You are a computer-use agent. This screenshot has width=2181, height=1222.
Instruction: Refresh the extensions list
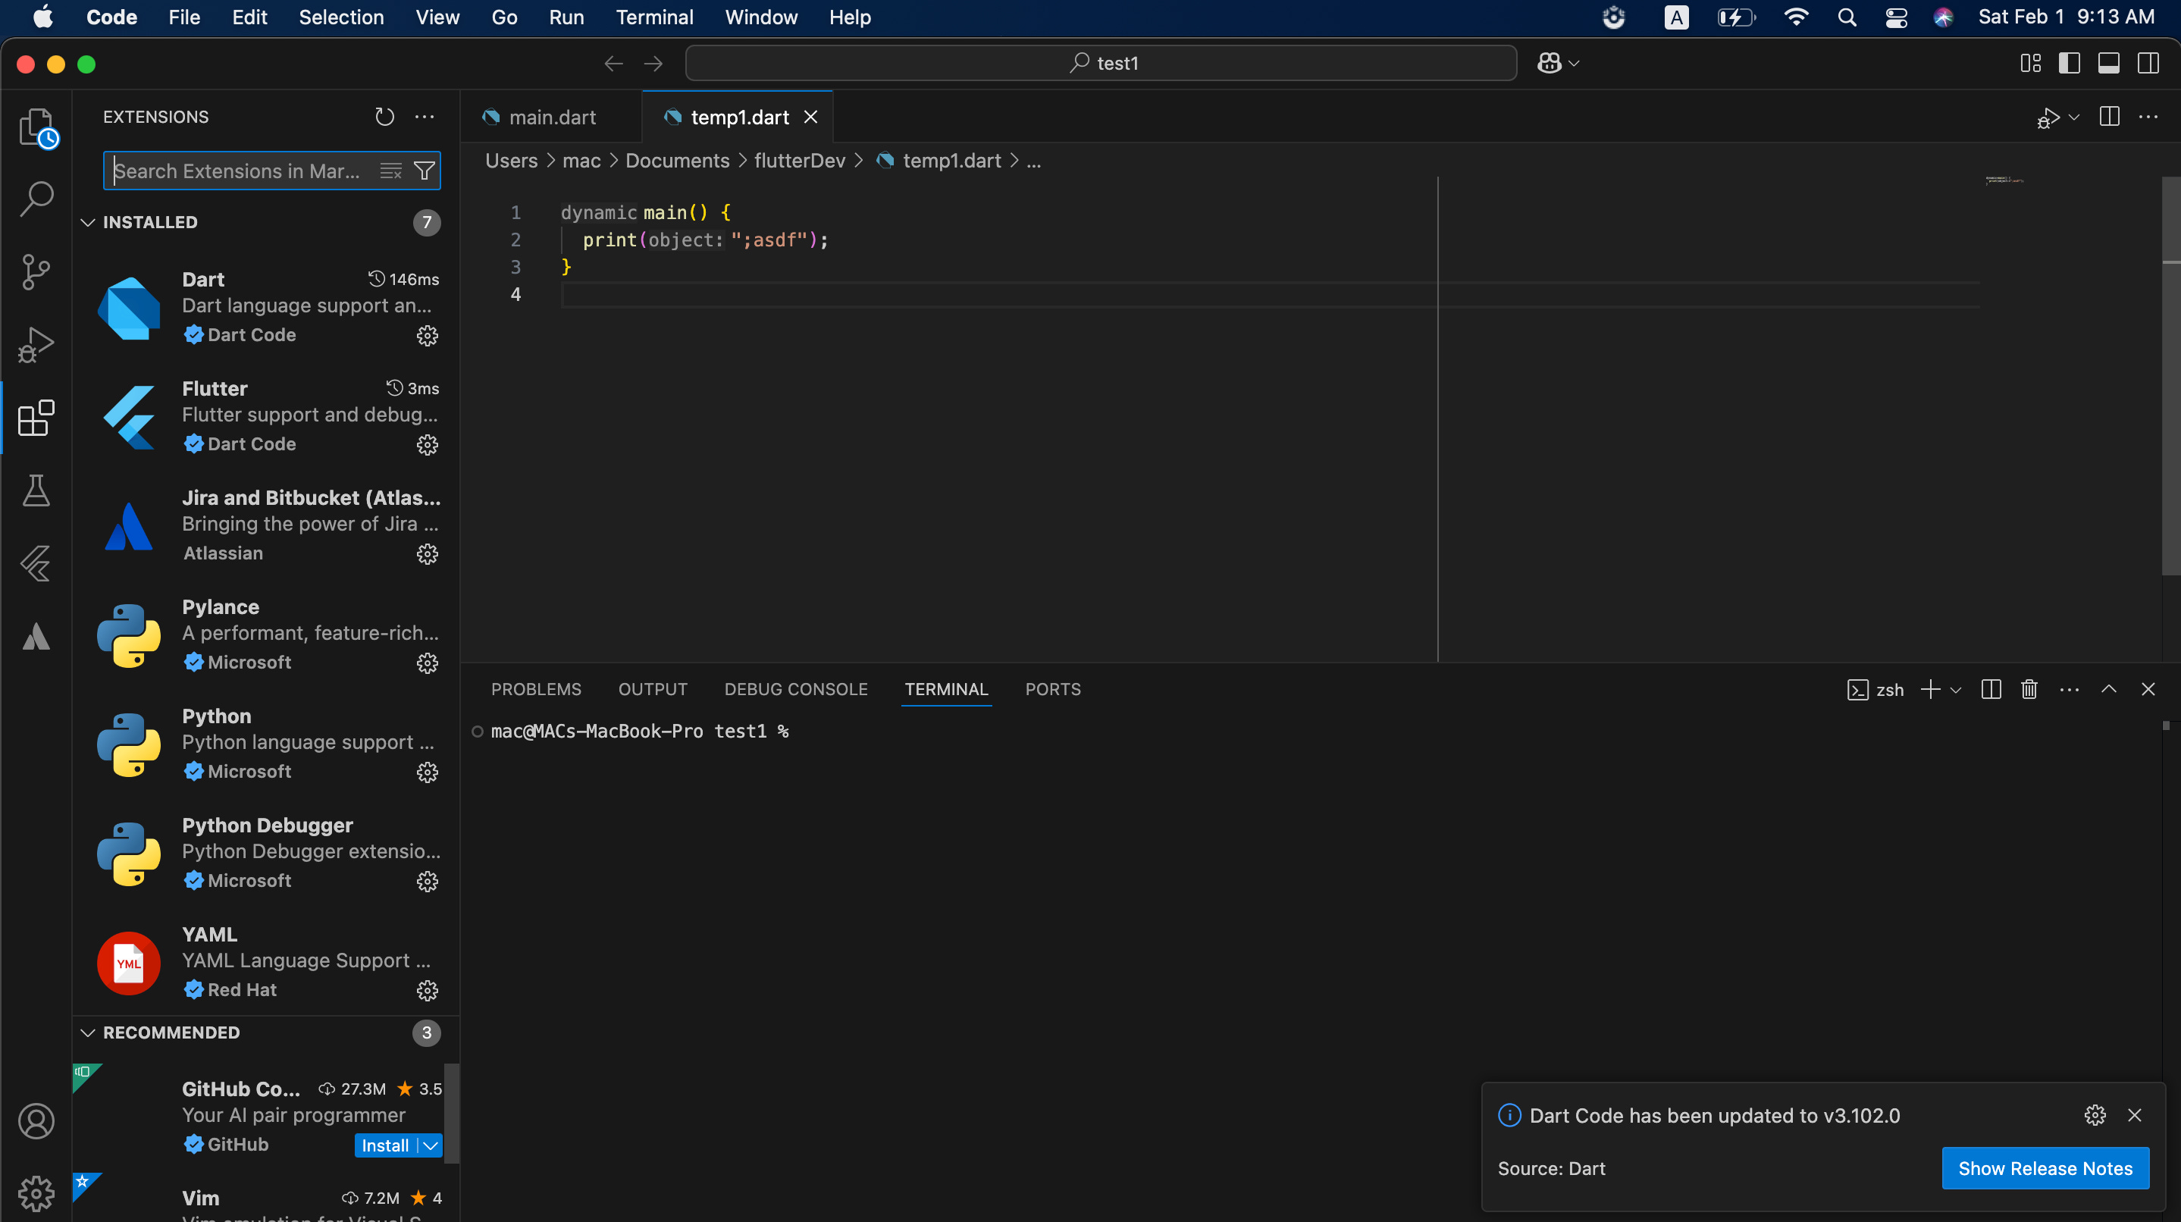384,116
